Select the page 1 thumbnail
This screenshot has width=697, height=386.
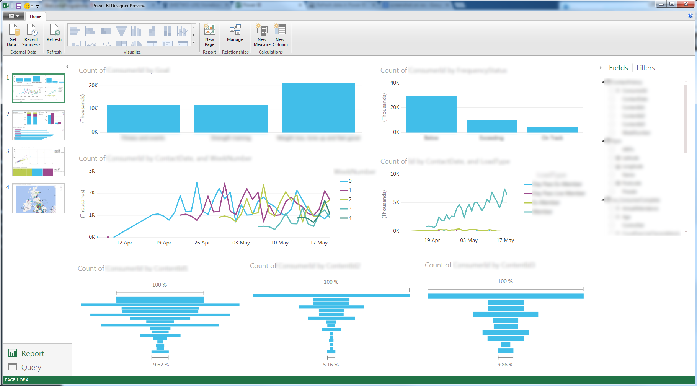[38, 88]
